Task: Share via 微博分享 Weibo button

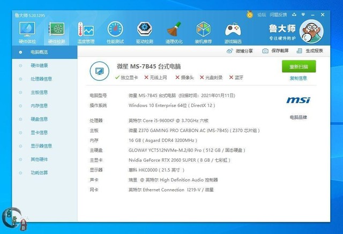Action: coord(240,51)
